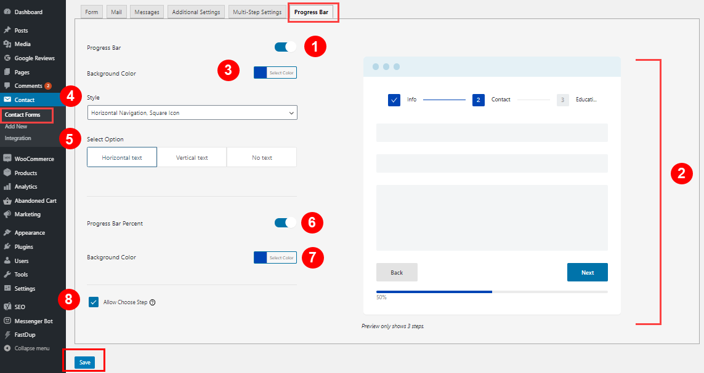Screen dimensions: 704x373
Task: Open the Mail tab
Action: pos(116,12)
